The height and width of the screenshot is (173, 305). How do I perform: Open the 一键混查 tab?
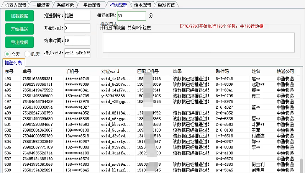(41, 5)
